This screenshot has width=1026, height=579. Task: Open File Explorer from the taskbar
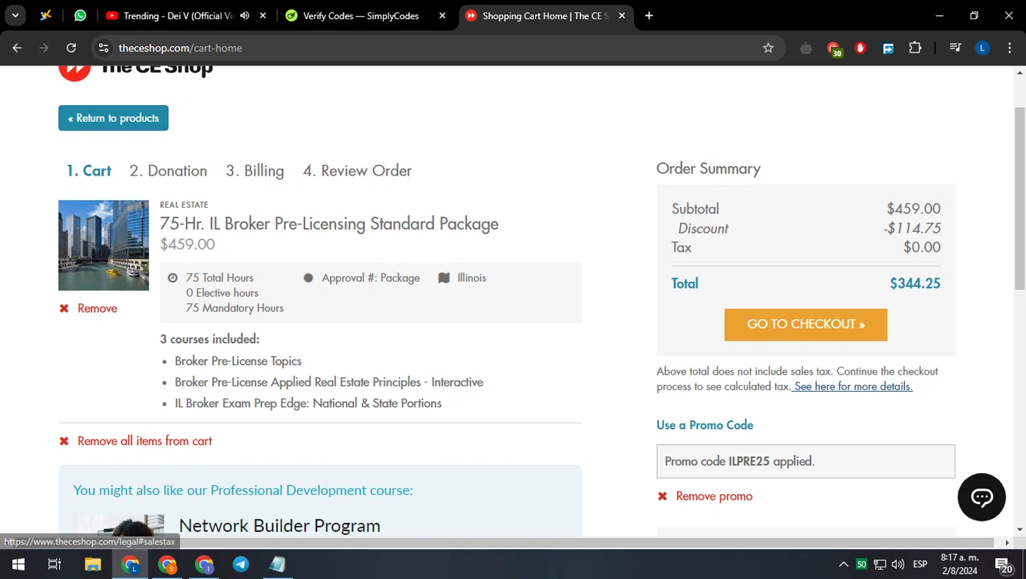click(93, 564)
